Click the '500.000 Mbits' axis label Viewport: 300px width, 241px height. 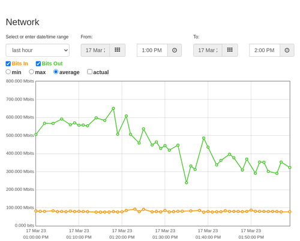pyautogui.click(x=20, y=135)
